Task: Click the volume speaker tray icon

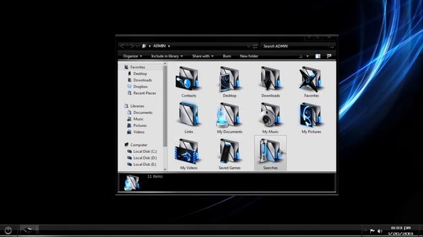Action: (x=379, y=231)
